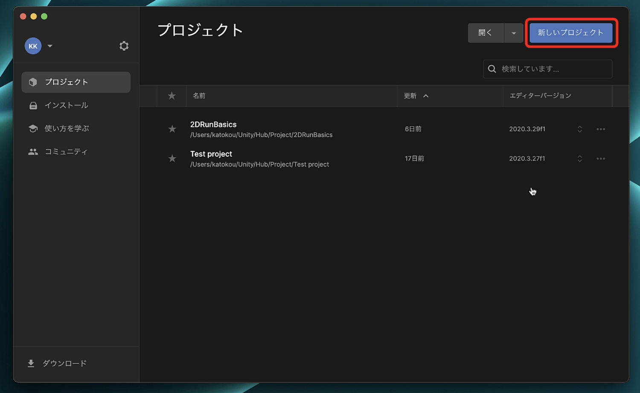
Task: Open more options for 2DRunBasics
Action: 601,129
